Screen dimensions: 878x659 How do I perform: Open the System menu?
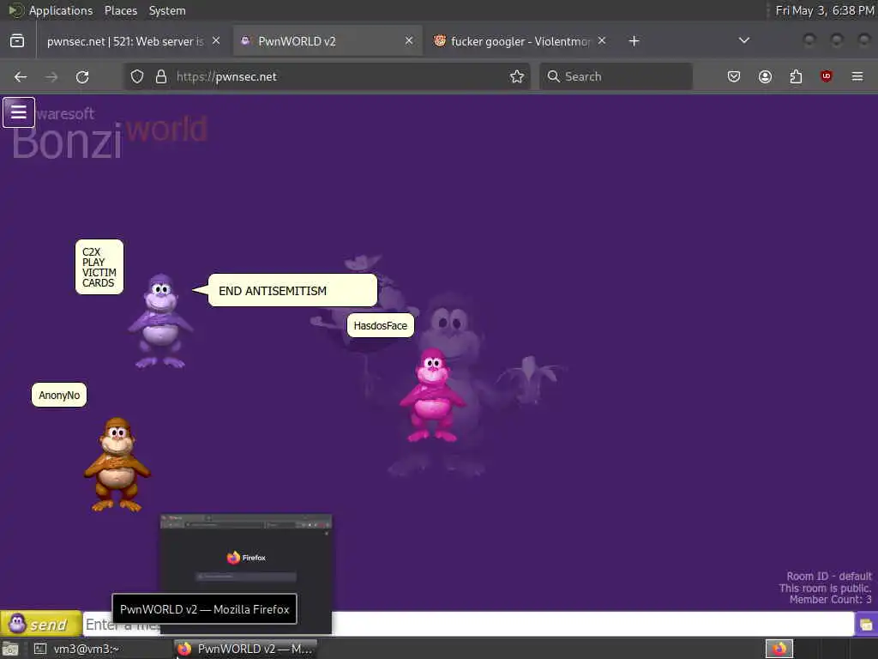[167, 10]
